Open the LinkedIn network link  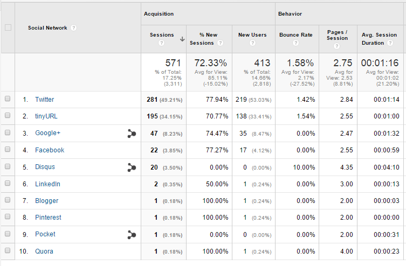coord(47,184)
